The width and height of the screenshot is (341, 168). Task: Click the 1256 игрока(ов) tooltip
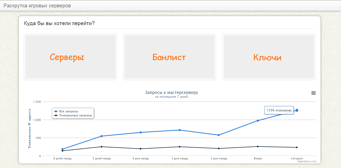tap(279, 110)
